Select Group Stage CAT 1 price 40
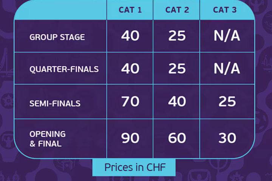Screen dimensions: 272x181 130,36
